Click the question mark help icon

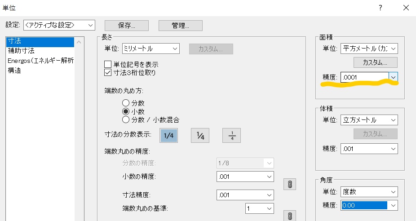point(380,8)
